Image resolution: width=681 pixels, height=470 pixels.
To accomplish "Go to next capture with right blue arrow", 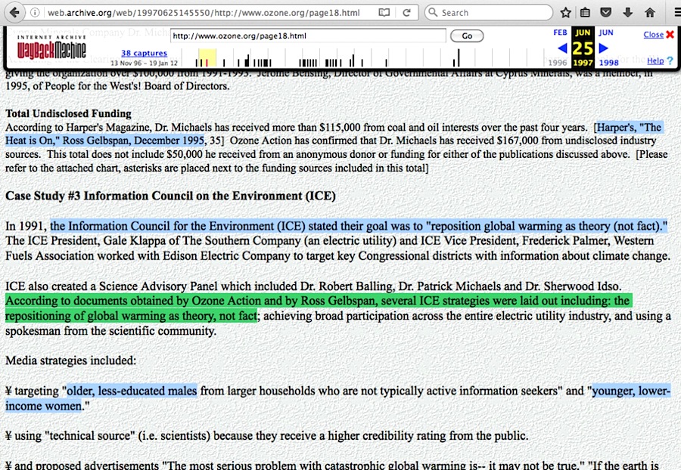I will 604,48.
